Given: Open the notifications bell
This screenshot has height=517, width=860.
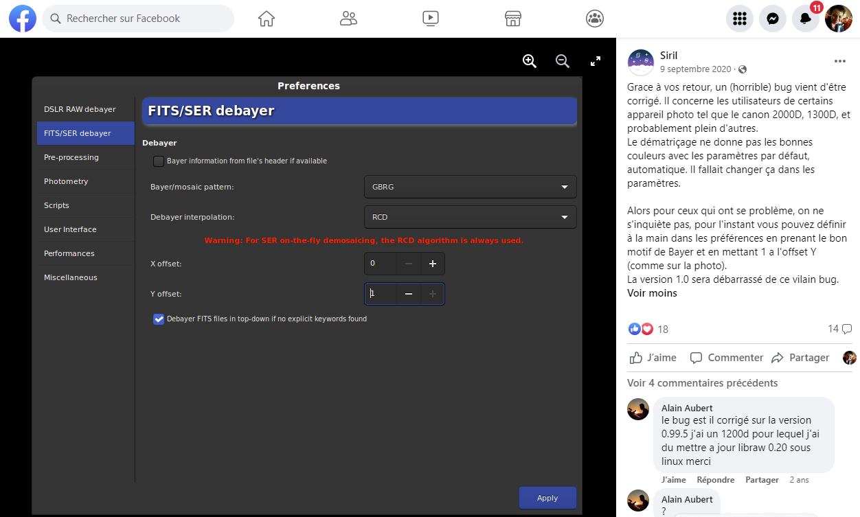Looking at the screenshot, I should tap(806, 19).
